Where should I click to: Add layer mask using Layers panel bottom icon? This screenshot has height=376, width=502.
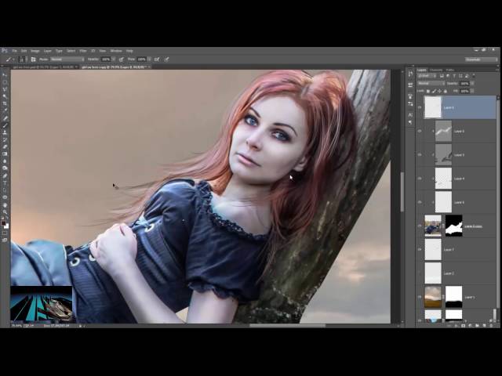pos(464,326)
